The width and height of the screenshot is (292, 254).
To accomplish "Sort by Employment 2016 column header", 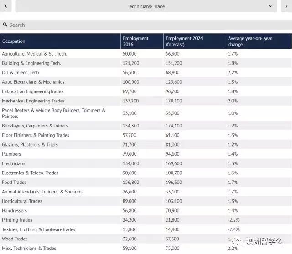I will [141, 41].
